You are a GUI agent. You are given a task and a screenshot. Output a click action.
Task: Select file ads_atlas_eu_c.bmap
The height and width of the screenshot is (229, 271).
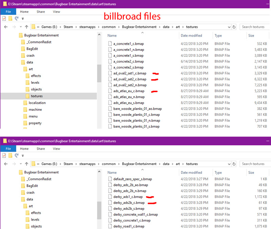pos(129,91)
